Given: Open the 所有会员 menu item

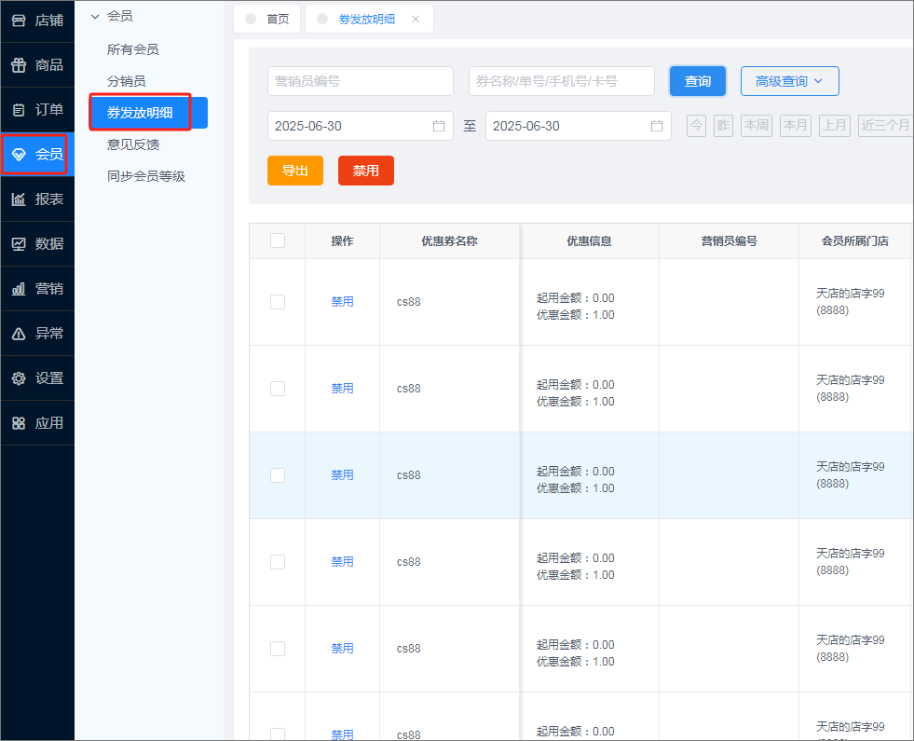Looking at the screenshot, I should pyautogui.click(x=133, y=49).
